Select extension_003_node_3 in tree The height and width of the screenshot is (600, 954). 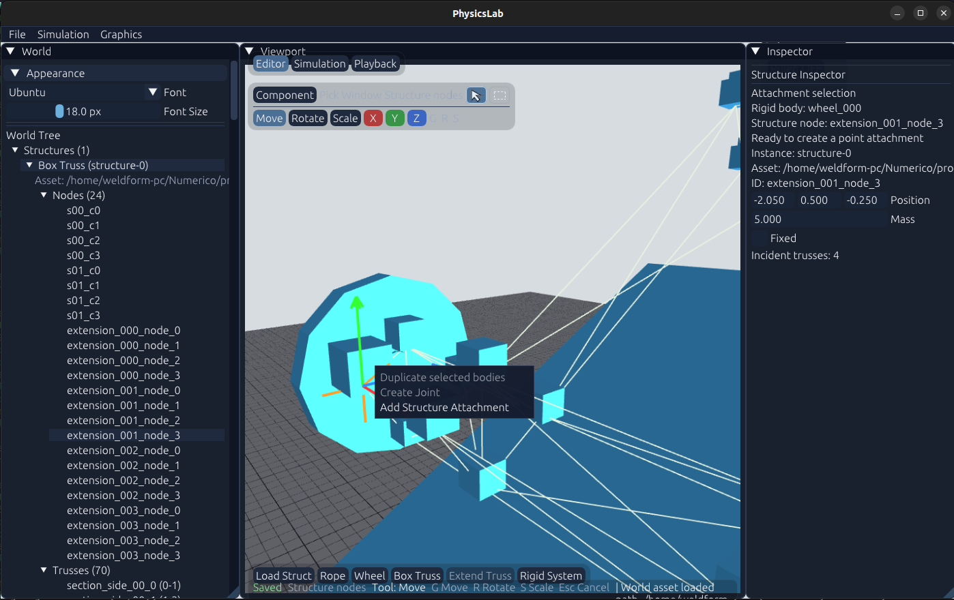click(124, 555)
